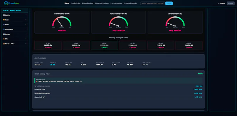Click the EPS value ₹59.72
This screenshot has width=237, height=116.
pos(68,65)
